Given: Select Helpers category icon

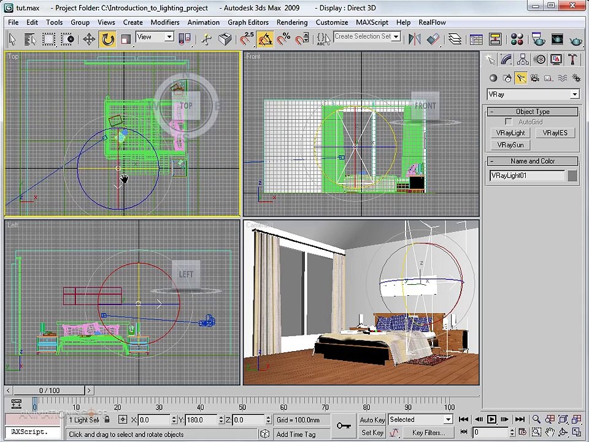Looking at the screenshot, I should click(x=549, y=78).
